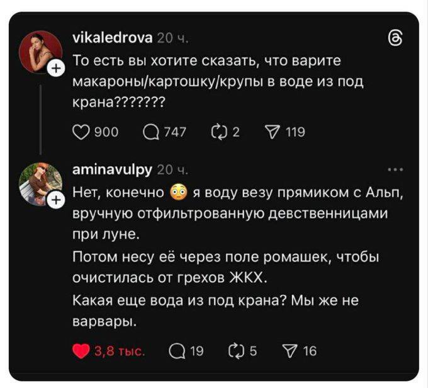Open replies to aminavulpy's comment

point(178,351)
